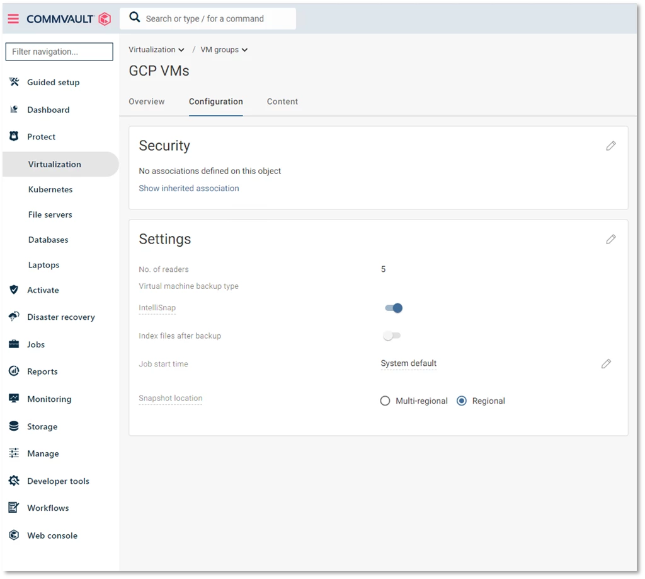Screen dimensions: 645x579
Task: Click the Storage disk-stack icon
Action: tap(14, 426)
